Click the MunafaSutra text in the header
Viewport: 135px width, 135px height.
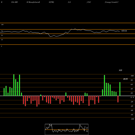[34, 2]
